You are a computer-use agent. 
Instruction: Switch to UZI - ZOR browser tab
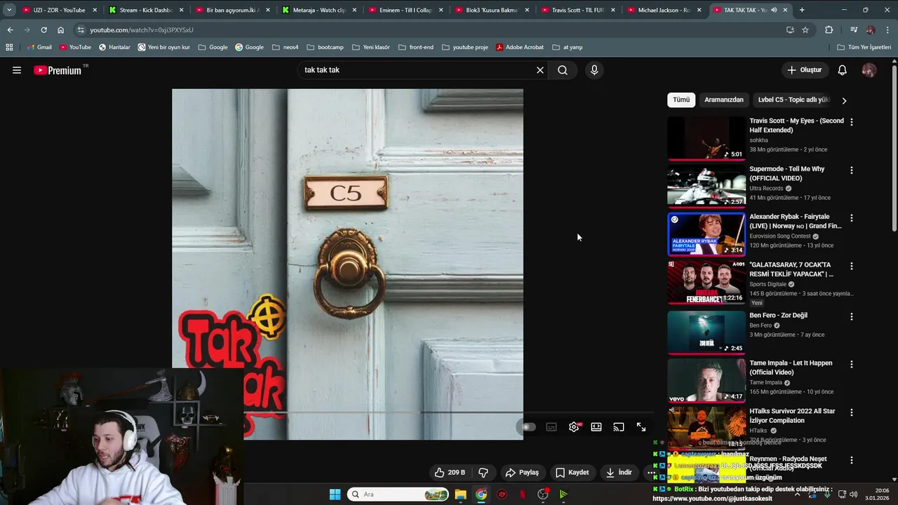tap(59, 10)
